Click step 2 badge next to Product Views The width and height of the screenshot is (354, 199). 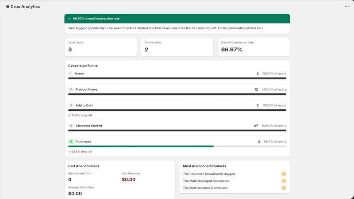[x=71, y=90]
